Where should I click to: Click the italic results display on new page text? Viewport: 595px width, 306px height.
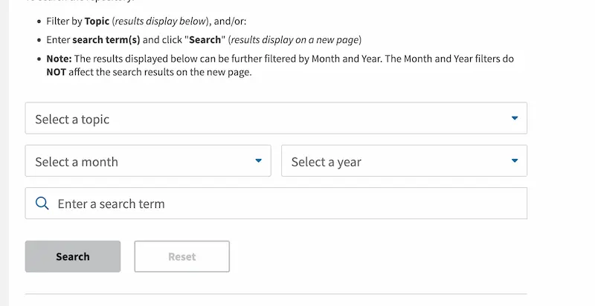pyautogui.click(x=295, y=40)
